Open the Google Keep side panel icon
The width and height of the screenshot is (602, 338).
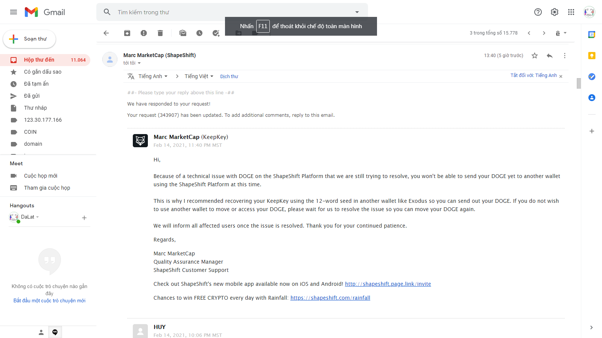coord(592,56)
